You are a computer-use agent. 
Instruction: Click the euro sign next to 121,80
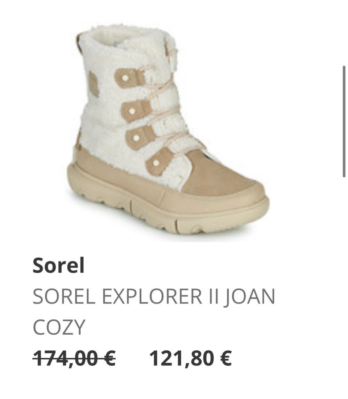(x=226, y=358)
